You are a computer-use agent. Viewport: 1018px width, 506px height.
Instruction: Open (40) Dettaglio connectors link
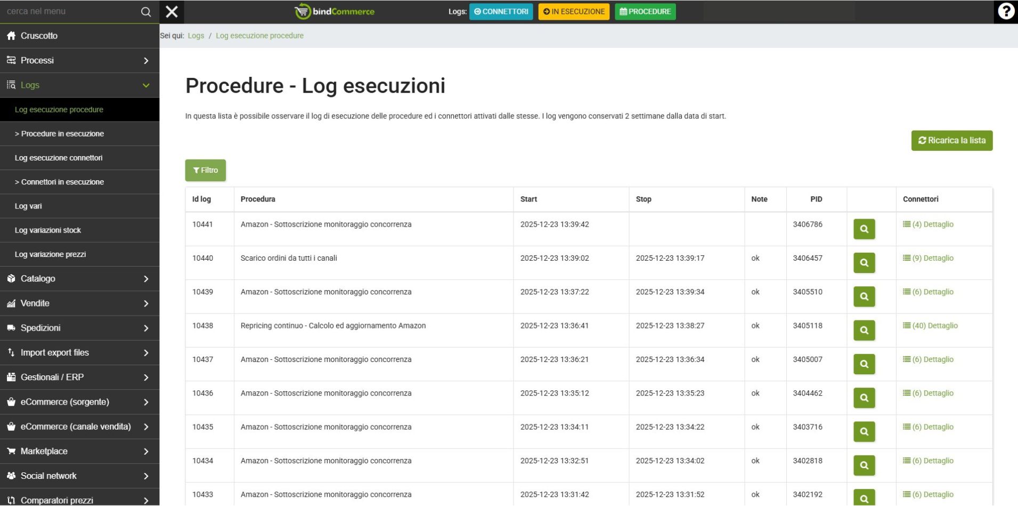[930, 326]
